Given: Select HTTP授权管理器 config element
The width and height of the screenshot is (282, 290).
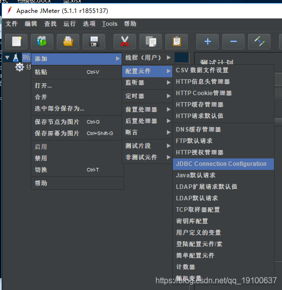Looking at the screenshot, I should 223,152.
